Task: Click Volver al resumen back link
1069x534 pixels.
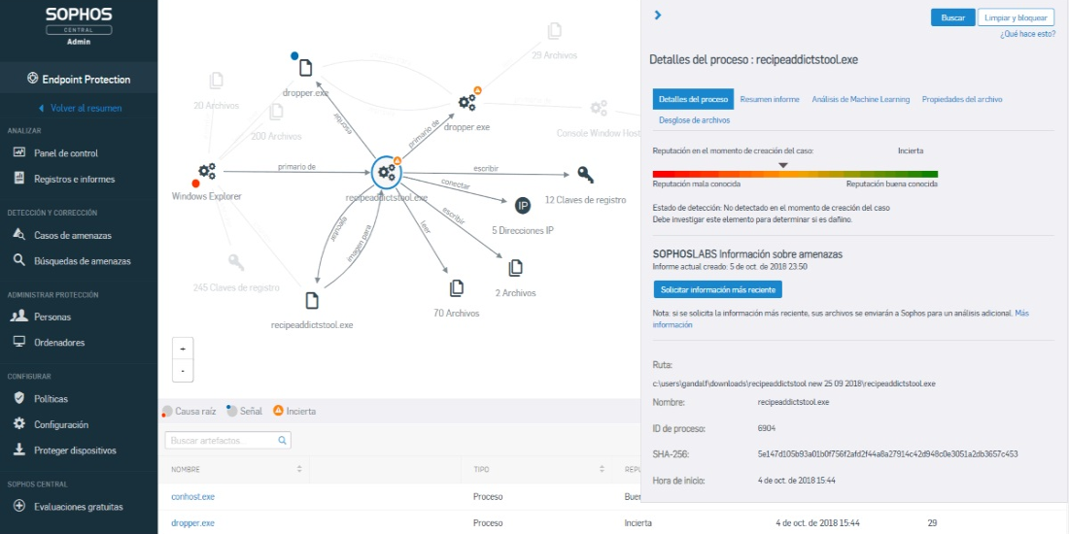Action: [x=80, y=109]
